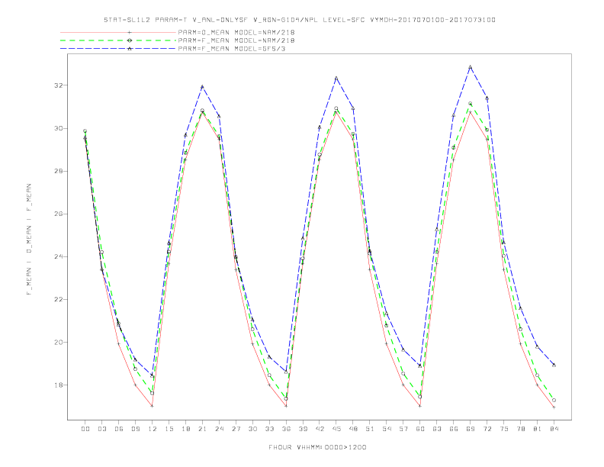Click x-axis forecast hour label 69
The height and width of the screenshot is (467, 604).
(471, 429)
